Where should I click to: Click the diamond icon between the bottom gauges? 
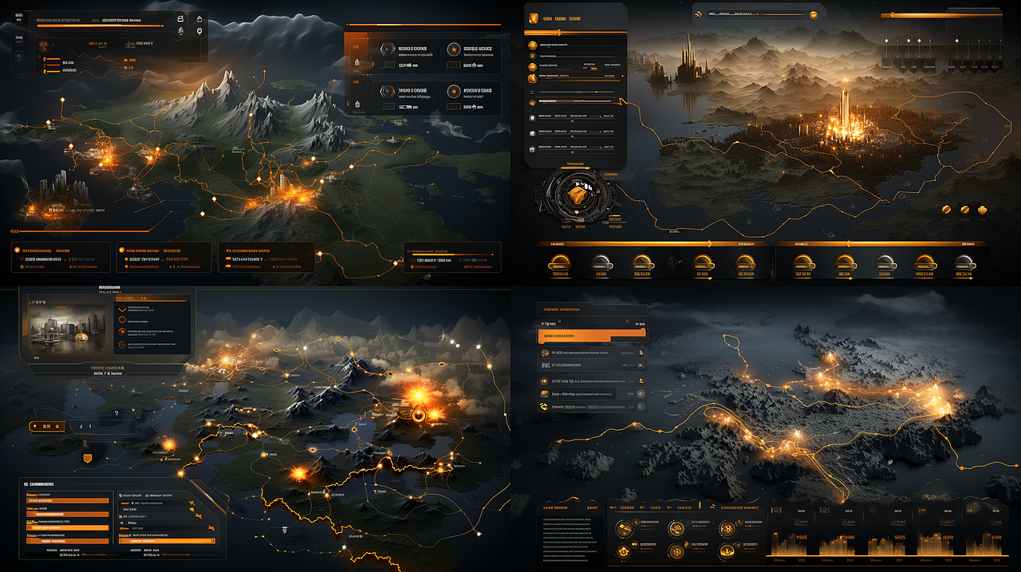click(x=673, y=261)
